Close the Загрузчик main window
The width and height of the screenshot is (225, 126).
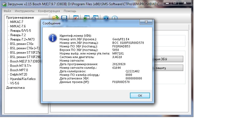[x=185, y=3]
